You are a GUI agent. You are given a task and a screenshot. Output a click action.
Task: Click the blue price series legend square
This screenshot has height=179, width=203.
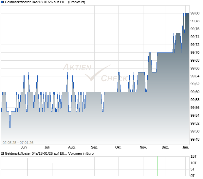pos(2,2)
